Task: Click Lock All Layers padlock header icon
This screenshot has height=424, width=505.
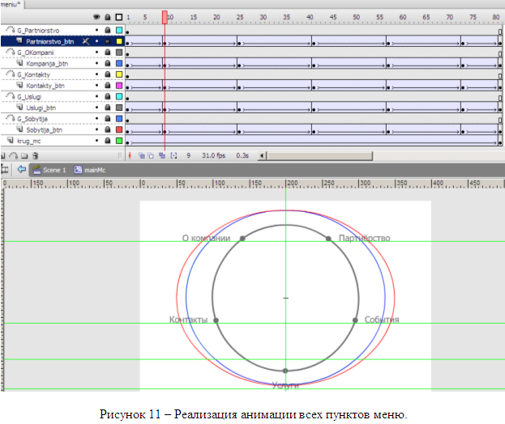Action: pyautogui.click(x=108, y=17)
